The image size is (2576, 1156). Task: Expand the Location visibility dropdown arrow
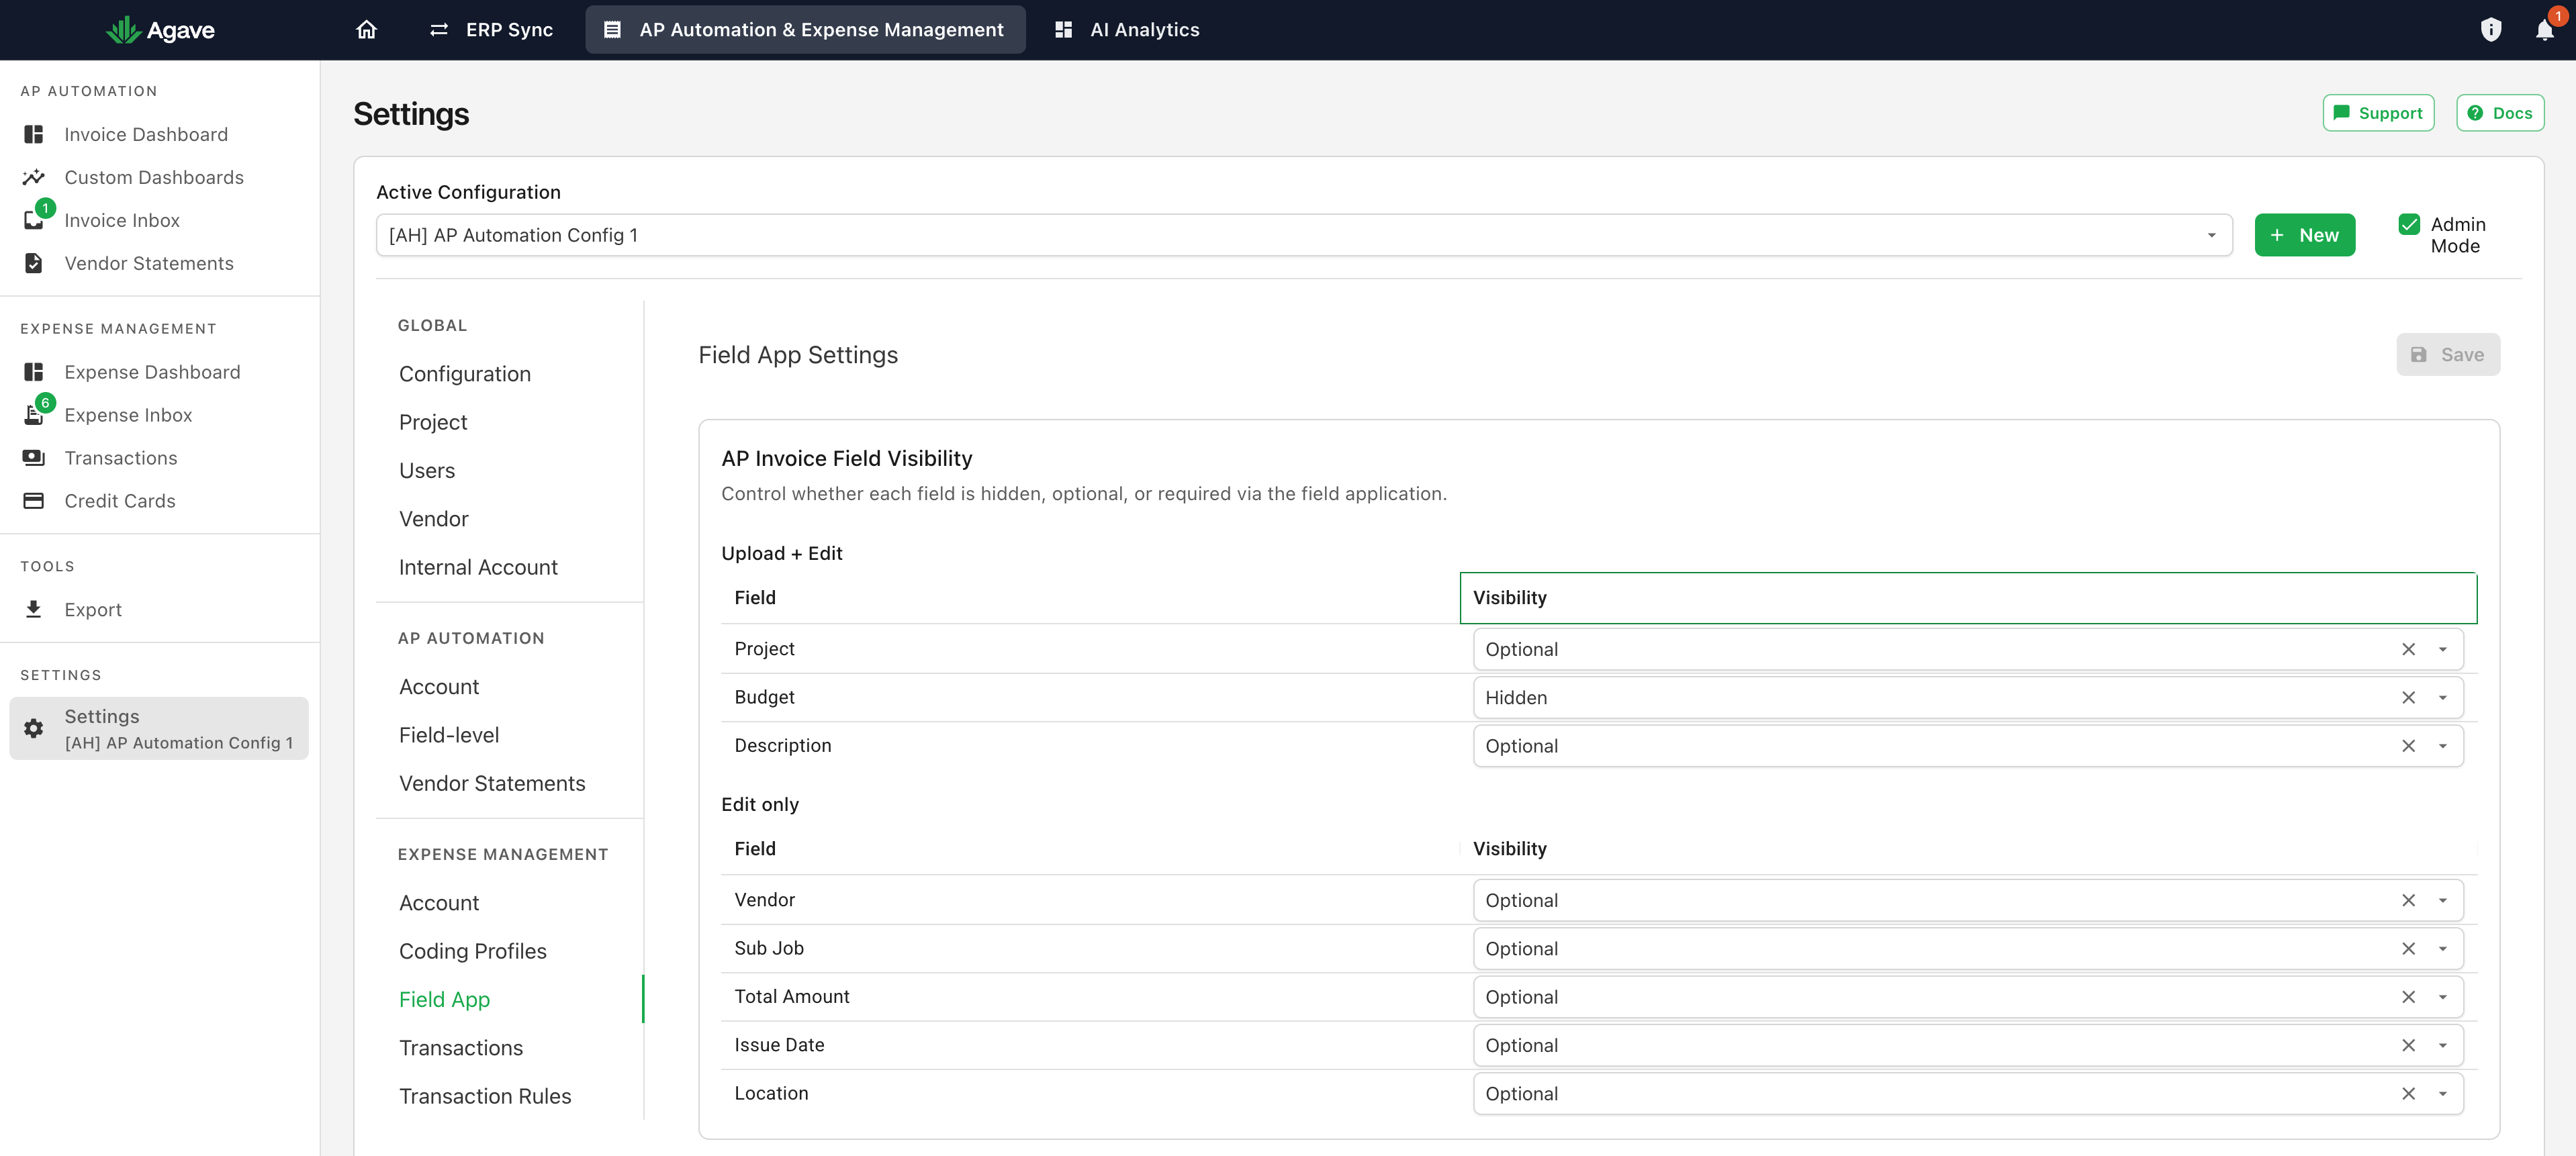click(x=2442, y=1094)
